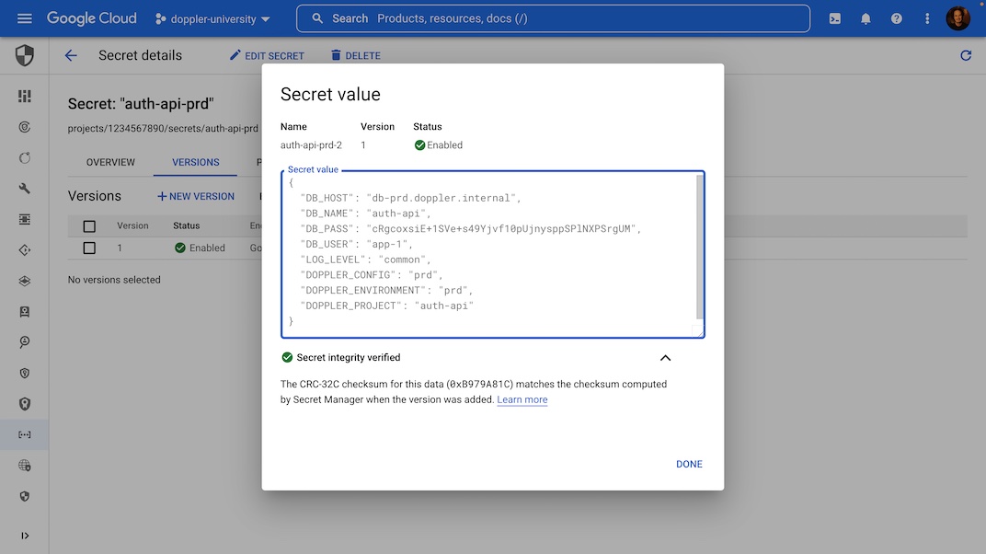This screenshot has height=554, width=986.
Task: Open the Learn more link
Action: 522,399
